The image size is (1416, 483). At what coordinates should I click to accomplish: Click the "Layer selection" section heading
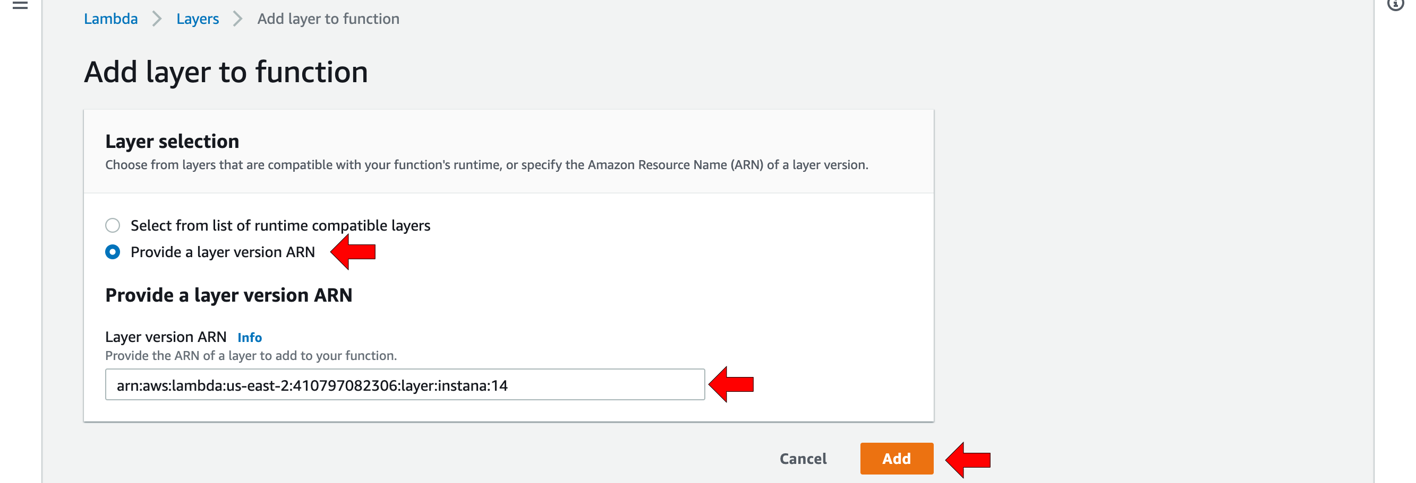pyautogui.click(x=172, y=142)
